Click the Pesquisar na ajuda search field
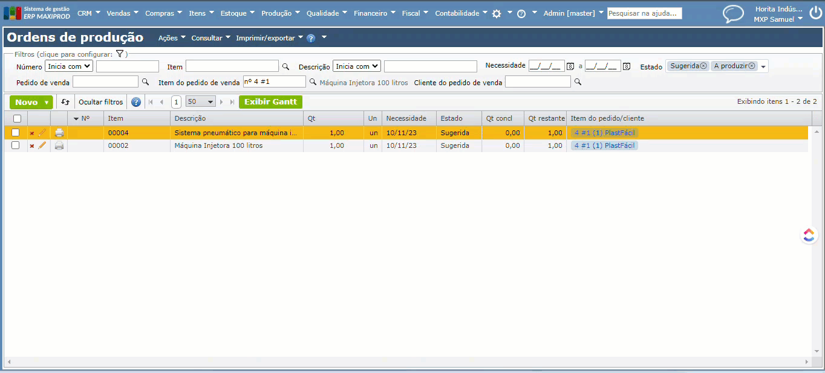The height and width of the screenshot is (373, 825). (644, 13)
